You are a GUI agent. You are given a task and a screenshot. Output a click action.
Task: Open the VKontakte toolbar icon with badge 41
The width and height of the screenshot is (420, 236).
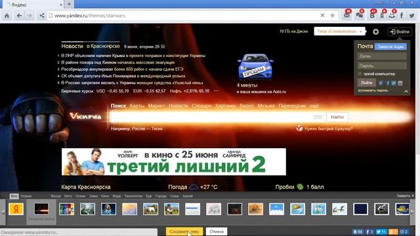coord(372,16)
